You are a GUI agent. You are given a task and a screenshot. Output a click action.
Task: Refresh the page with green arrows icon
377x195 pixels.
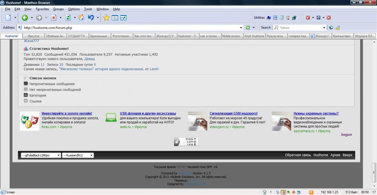click(68, 18)
